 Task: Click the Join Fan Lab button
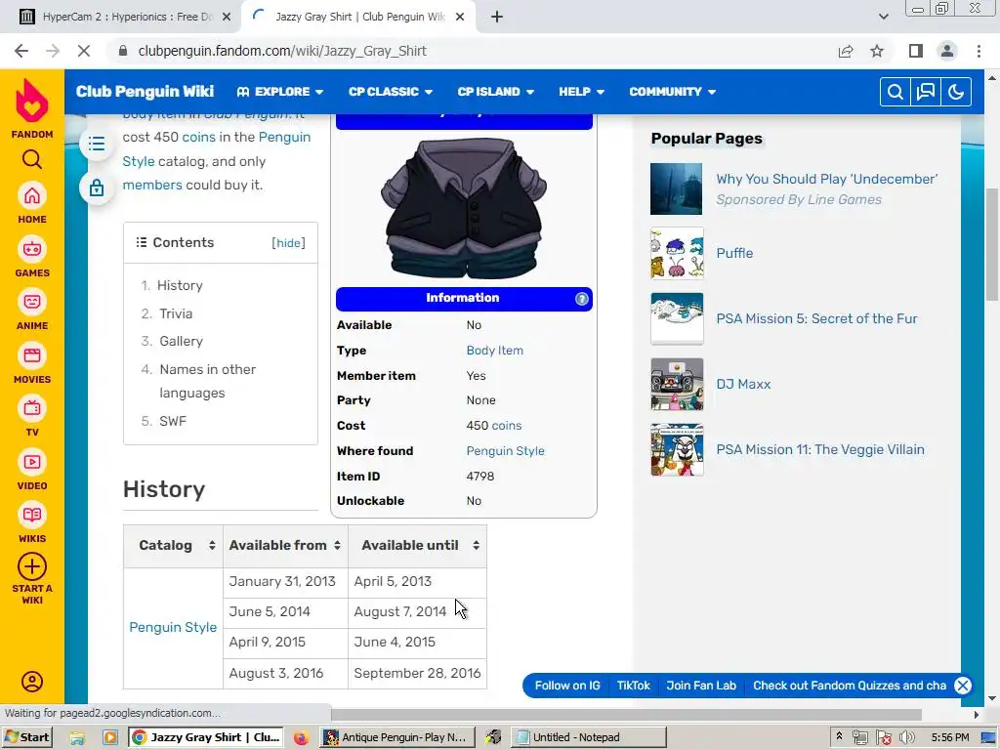701,686
